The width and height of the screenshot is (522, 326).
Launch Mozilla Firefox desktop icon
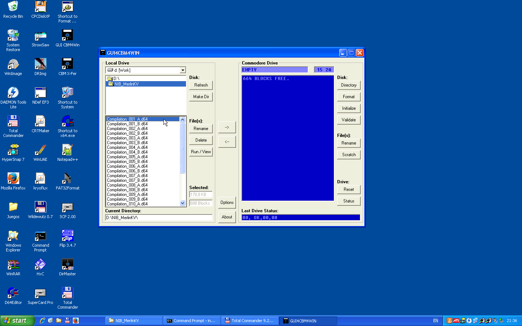point(13,181)
